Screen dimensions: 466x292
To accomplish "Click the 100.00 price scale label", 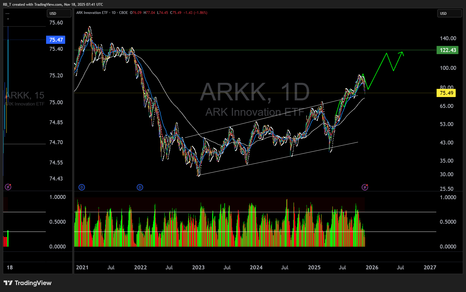I will pos(448,68).
